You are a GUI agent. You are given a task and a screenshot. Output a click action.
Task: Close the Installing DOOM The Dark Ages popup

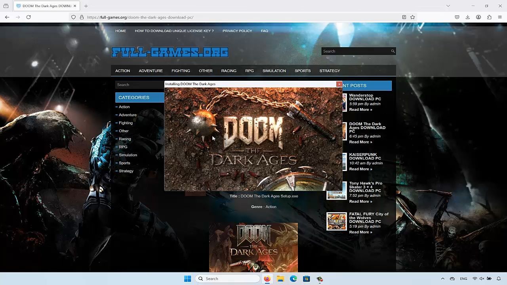339,84
